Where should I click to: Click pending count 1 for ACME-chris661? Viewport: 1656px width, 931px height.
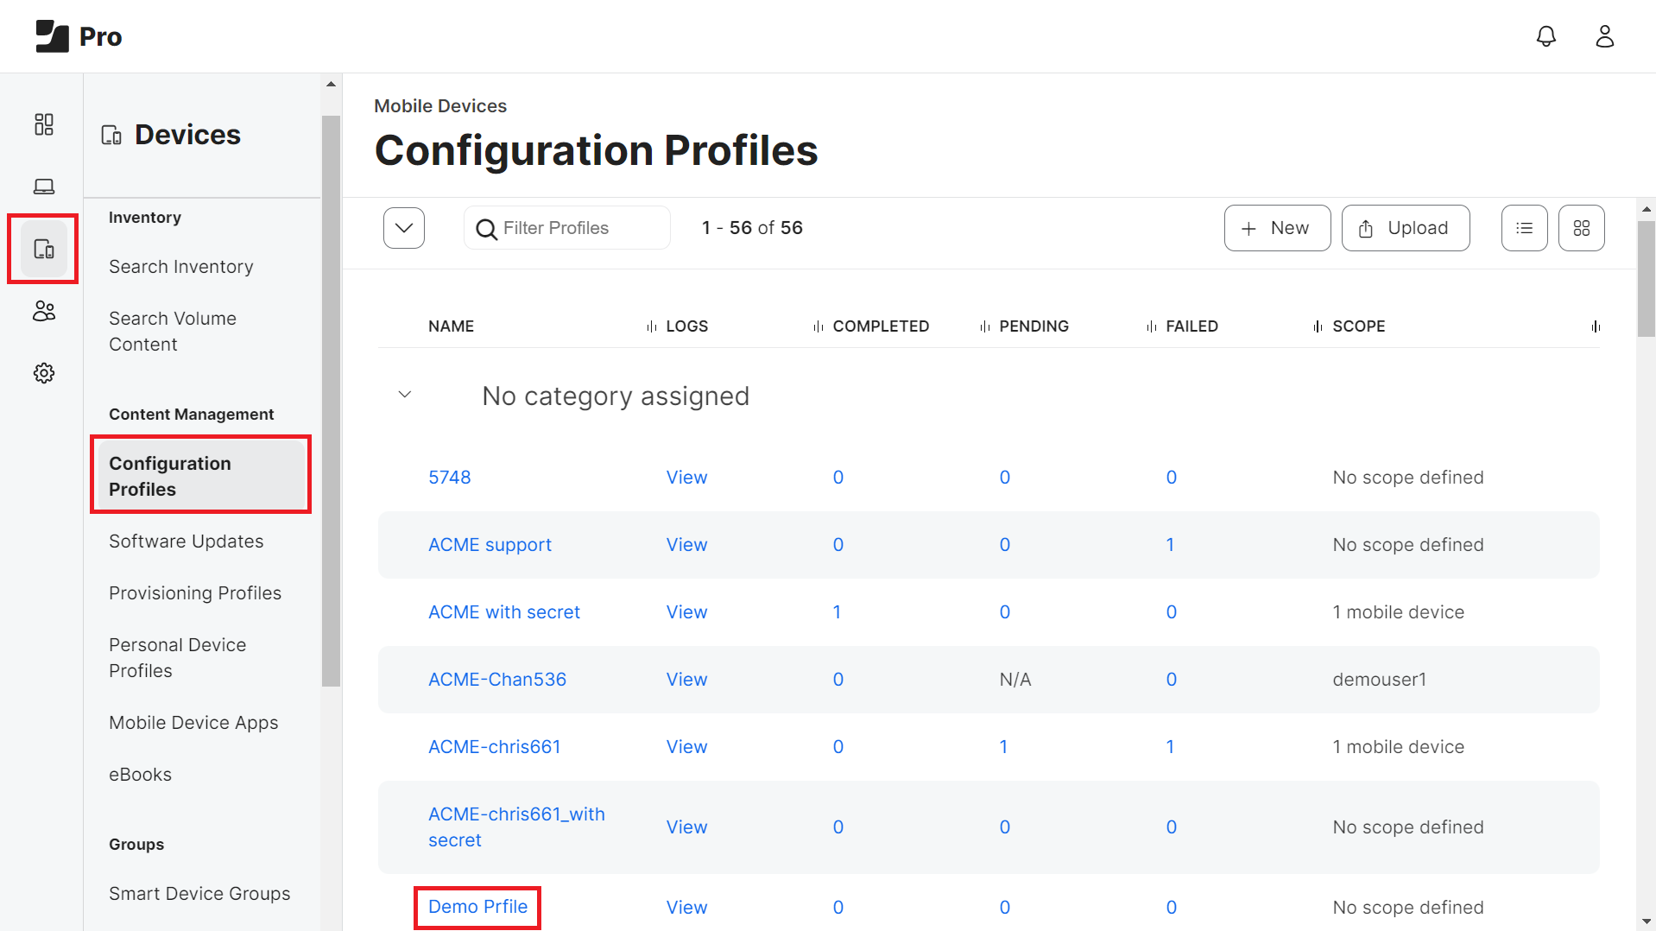tap(1003, 747)
